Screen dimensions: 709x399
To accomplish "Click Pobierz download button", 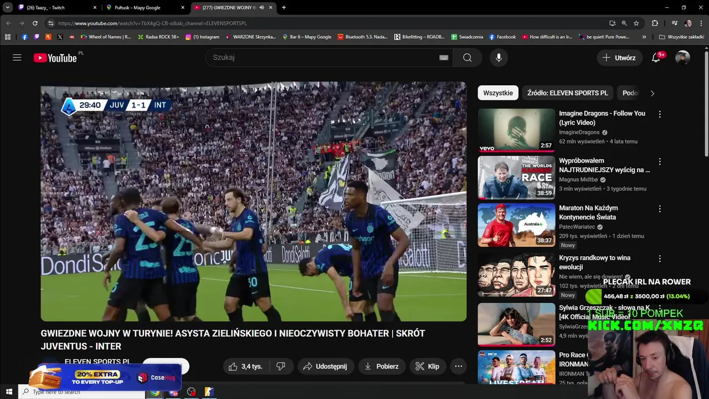I will (x=382, y=366).
